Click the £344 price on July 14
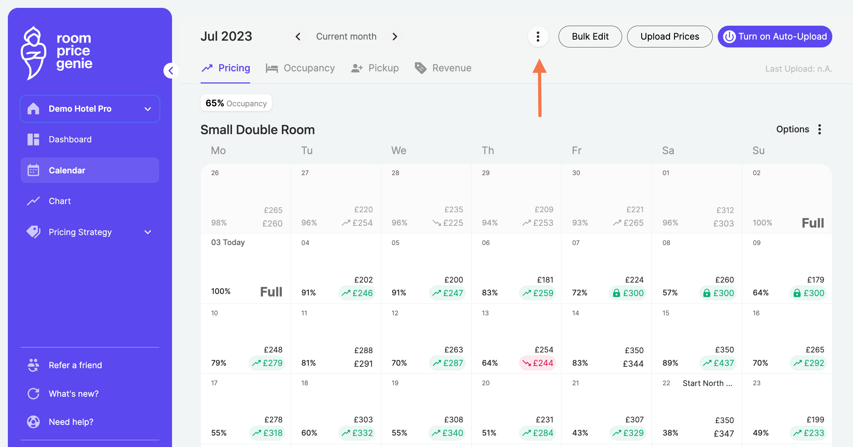This screenshot has width=853, height=447. [633, 364]
